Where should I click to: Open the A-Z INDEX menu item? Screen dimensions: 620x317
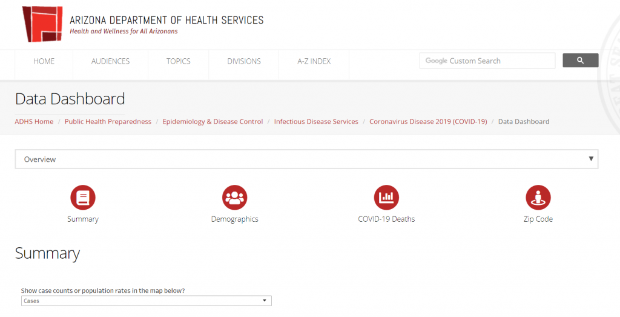[314, 61]
